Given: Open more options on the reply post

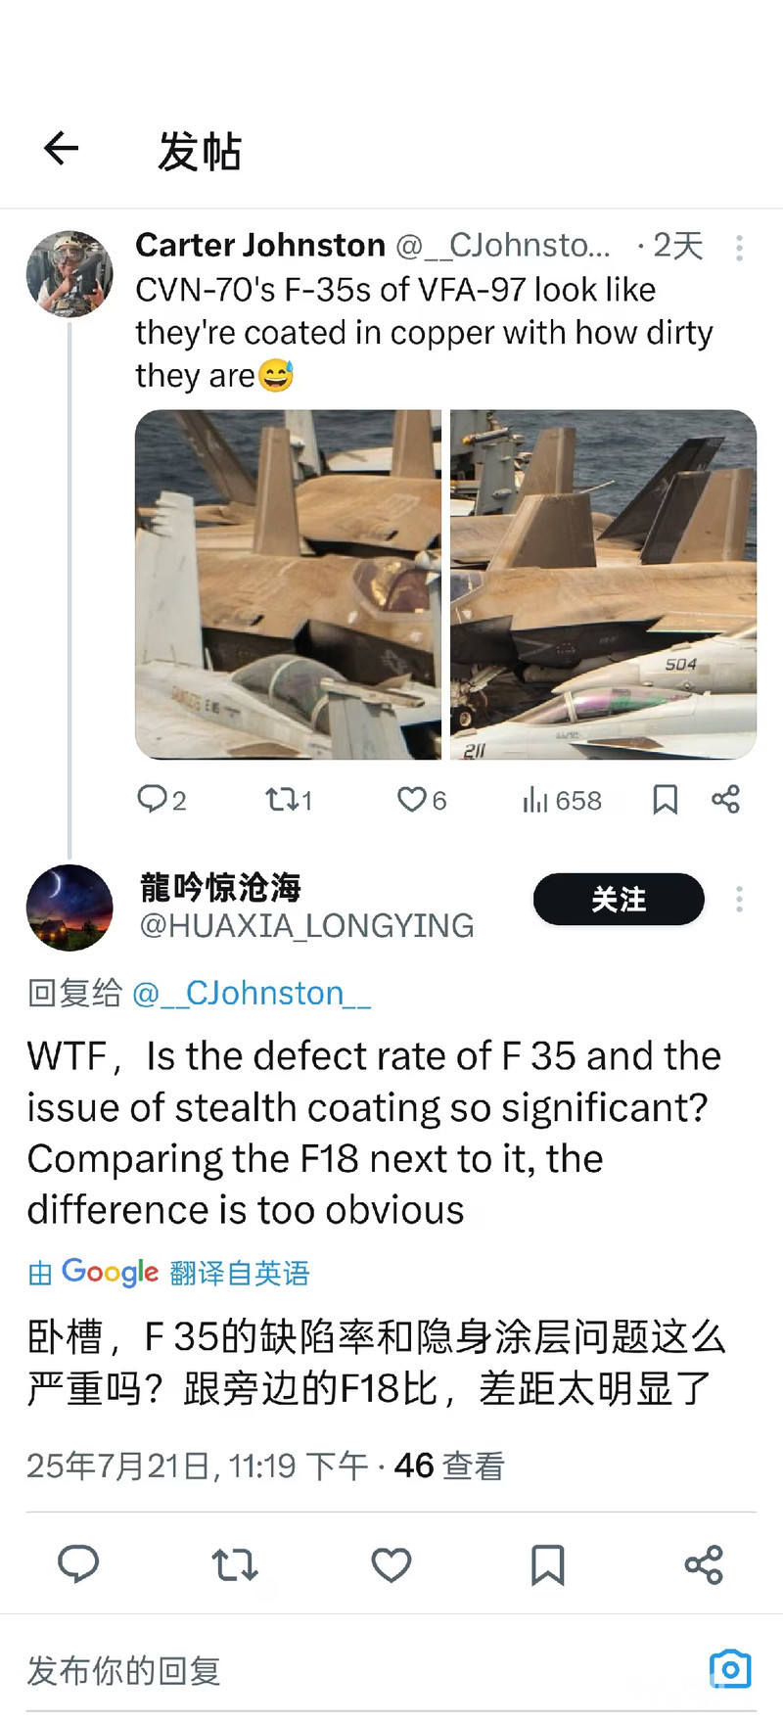Looking at the screenshot, I should tap(739, 900).
